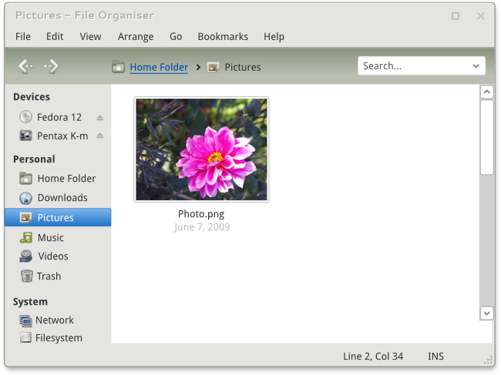Viewport: 501px width, 375px height.
Task: Select Fedora 12 in Devices
Action: click(x=59, y=117)
